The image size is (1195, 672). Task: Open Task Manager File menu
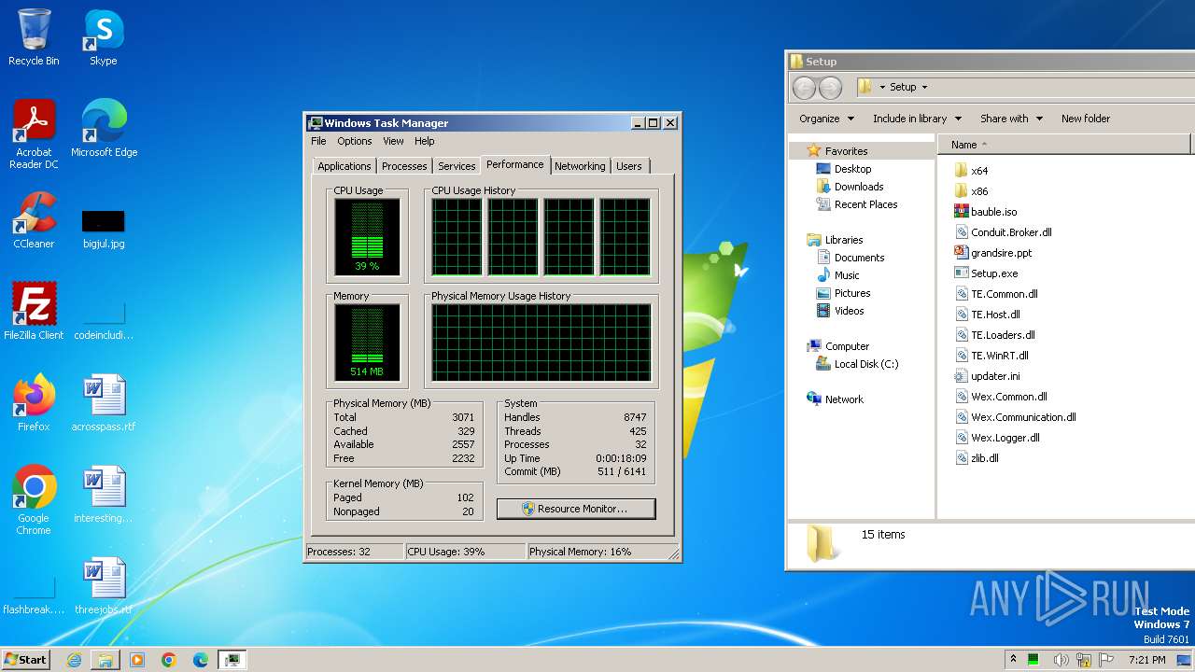tap(318, 141)
